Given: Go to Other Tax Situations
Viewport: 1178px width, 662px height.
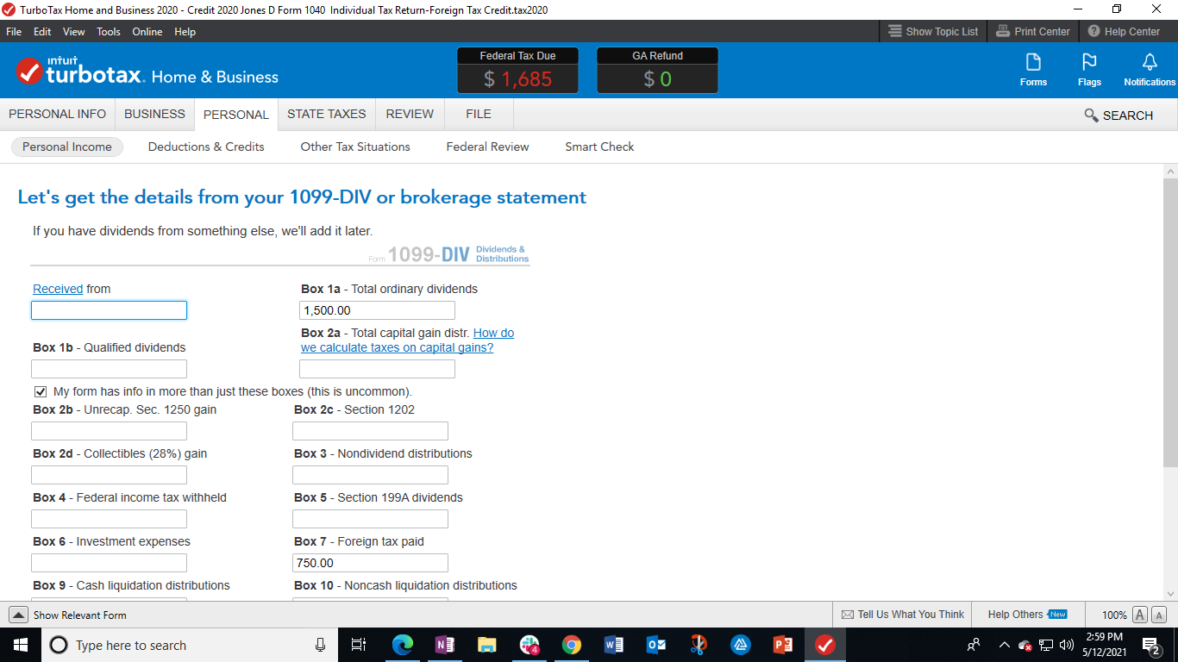Looking at the screenshot, I should pos(355,147).
